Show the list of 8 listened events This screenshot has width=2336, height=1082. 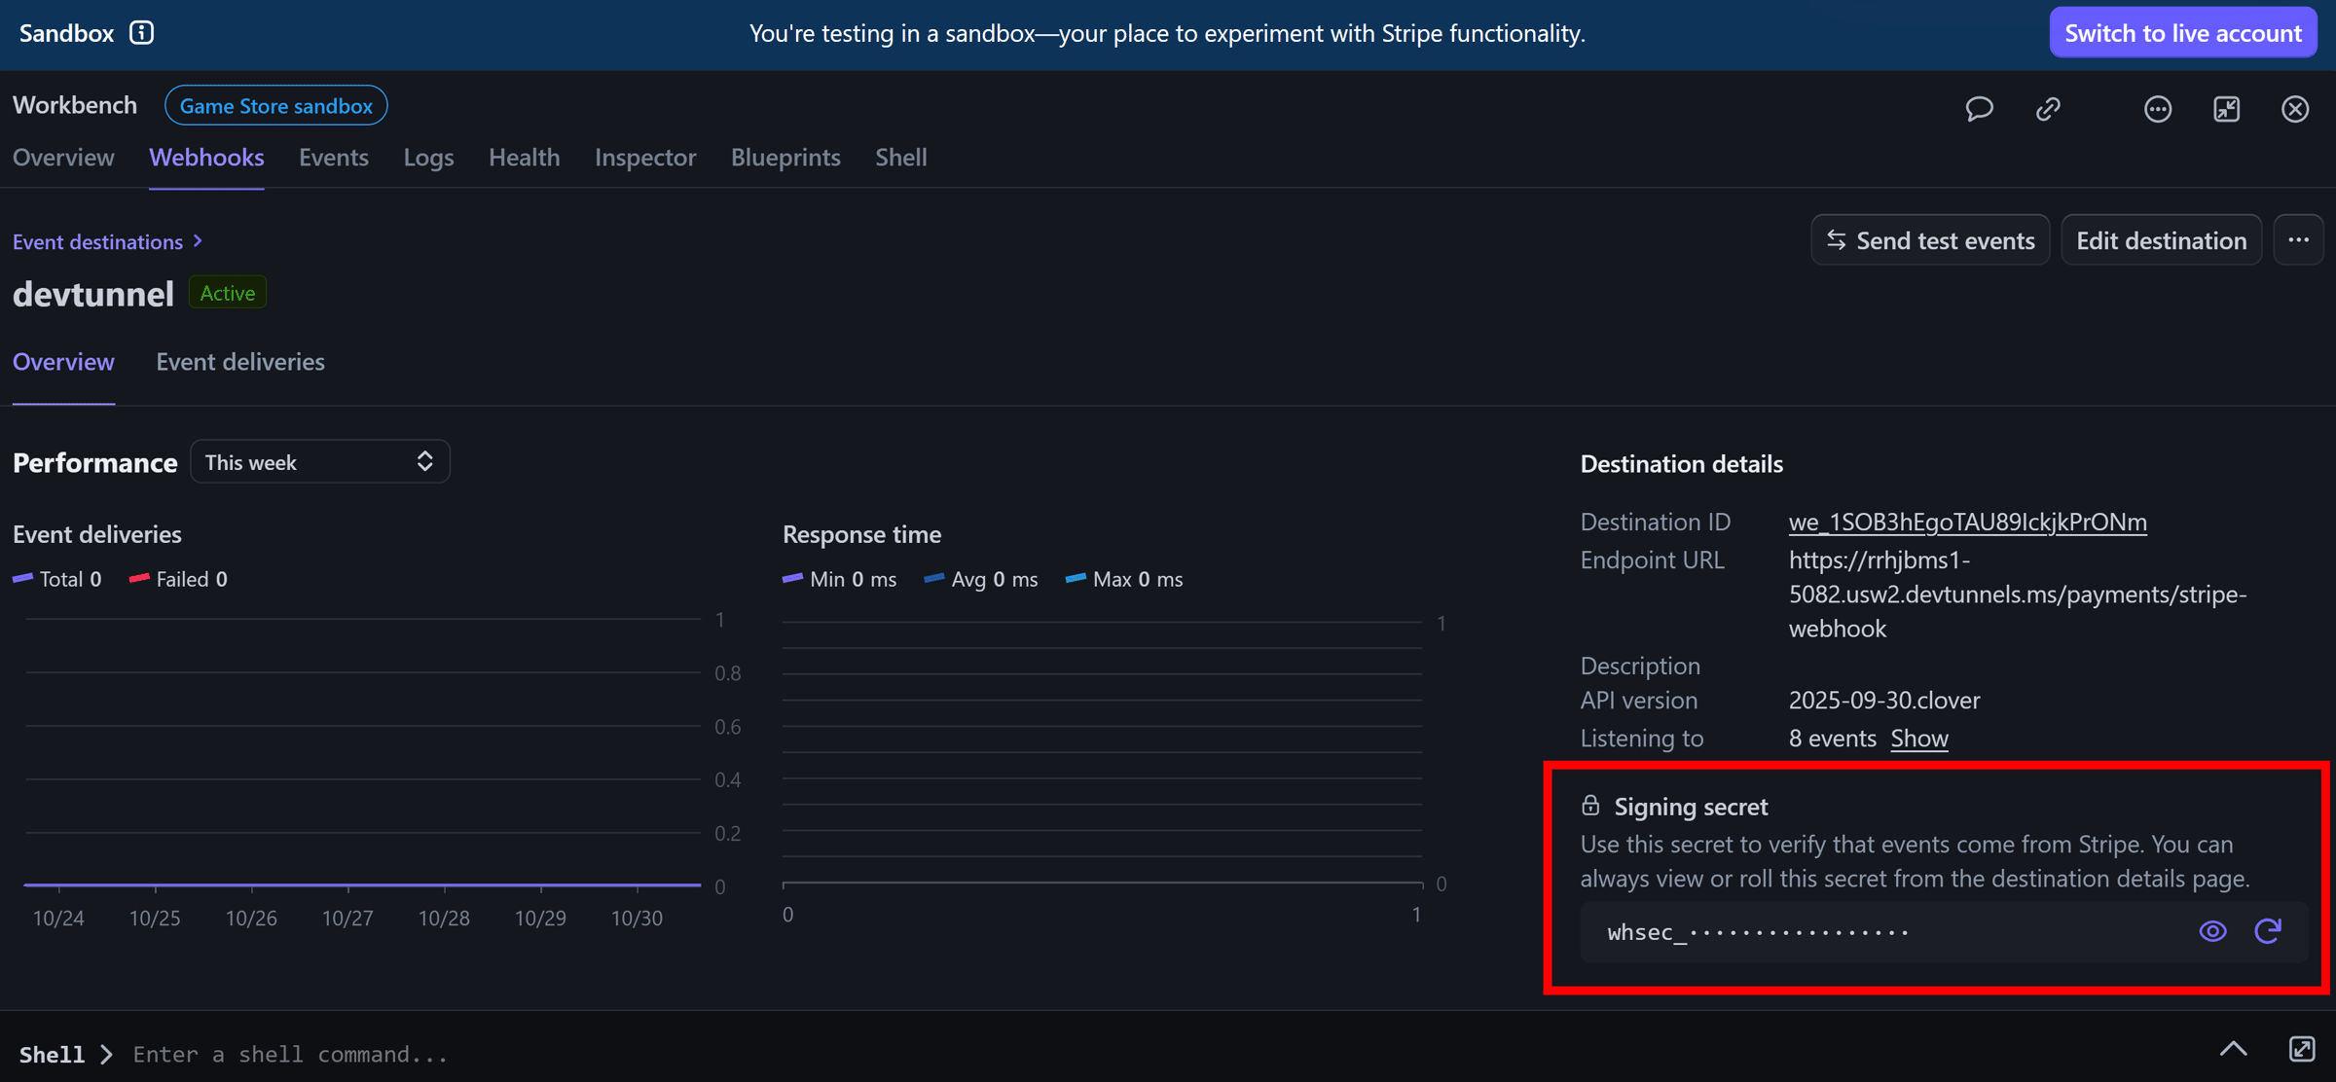(1918, 739)
